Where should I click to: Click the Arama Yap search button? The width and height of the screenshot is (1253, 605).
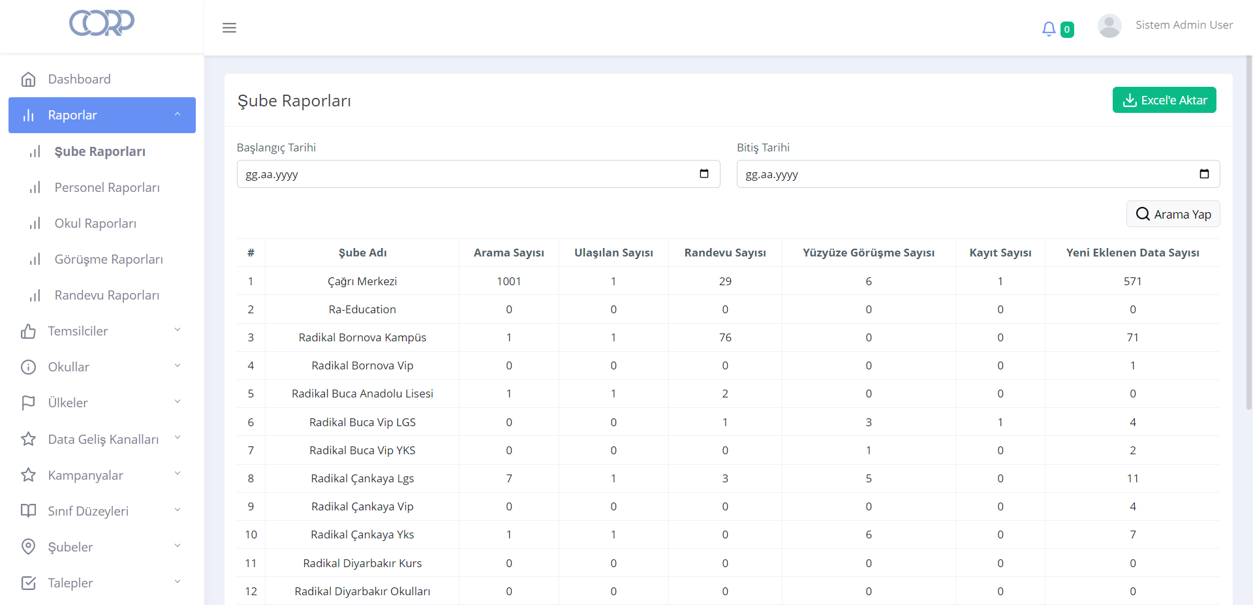(x=1173, y=214)
